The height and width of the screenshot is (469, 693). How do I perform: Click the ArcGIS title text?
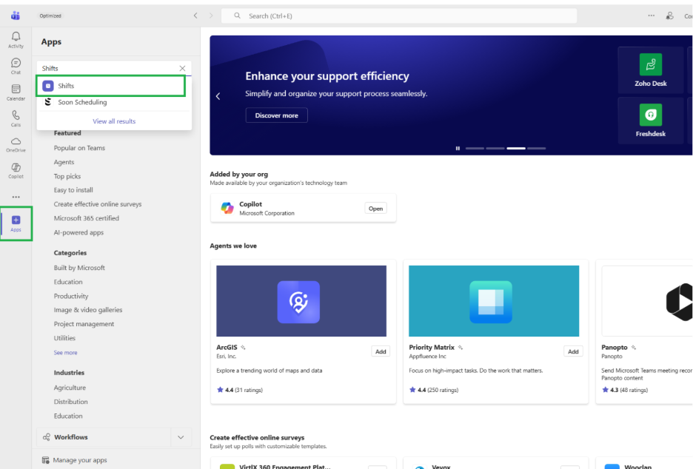227,347
